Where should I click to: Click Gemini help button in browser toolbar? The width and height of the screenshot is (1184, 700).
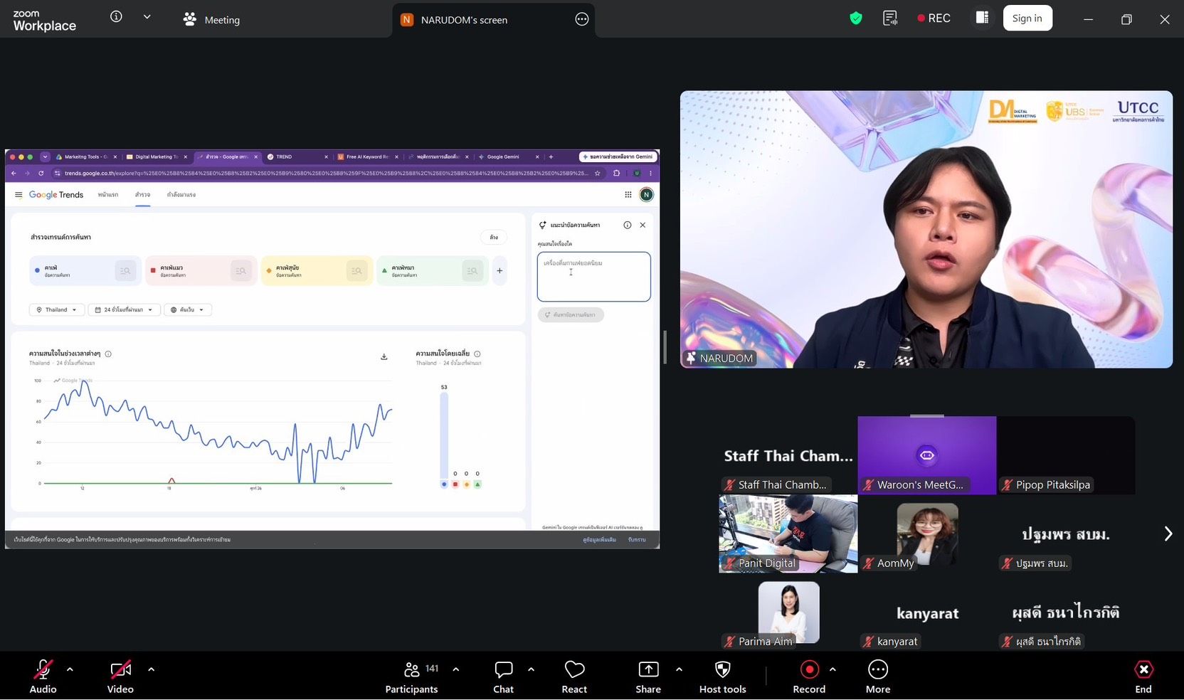coord(618,157)
